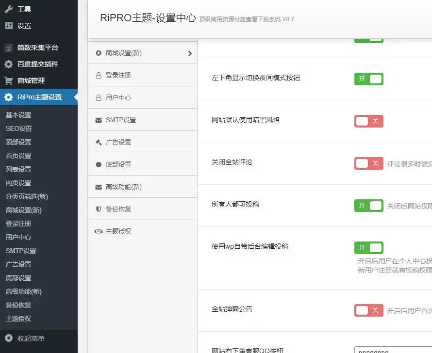Viewport: 432px width, 353px height.
Task: Expand the 商城设置(新) chevron arrow
Action: click(x=190, y=53)
